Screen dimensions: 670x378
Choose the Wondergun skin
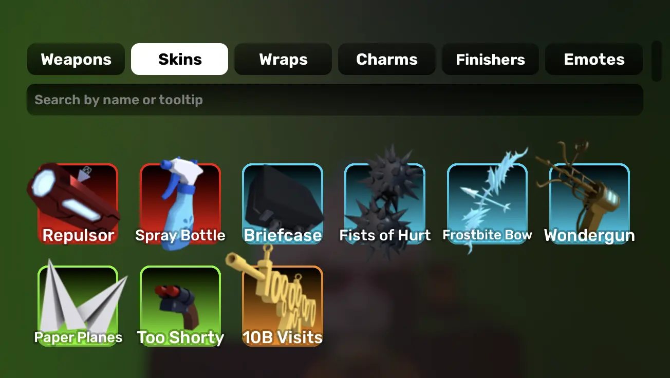click(589, 203)
